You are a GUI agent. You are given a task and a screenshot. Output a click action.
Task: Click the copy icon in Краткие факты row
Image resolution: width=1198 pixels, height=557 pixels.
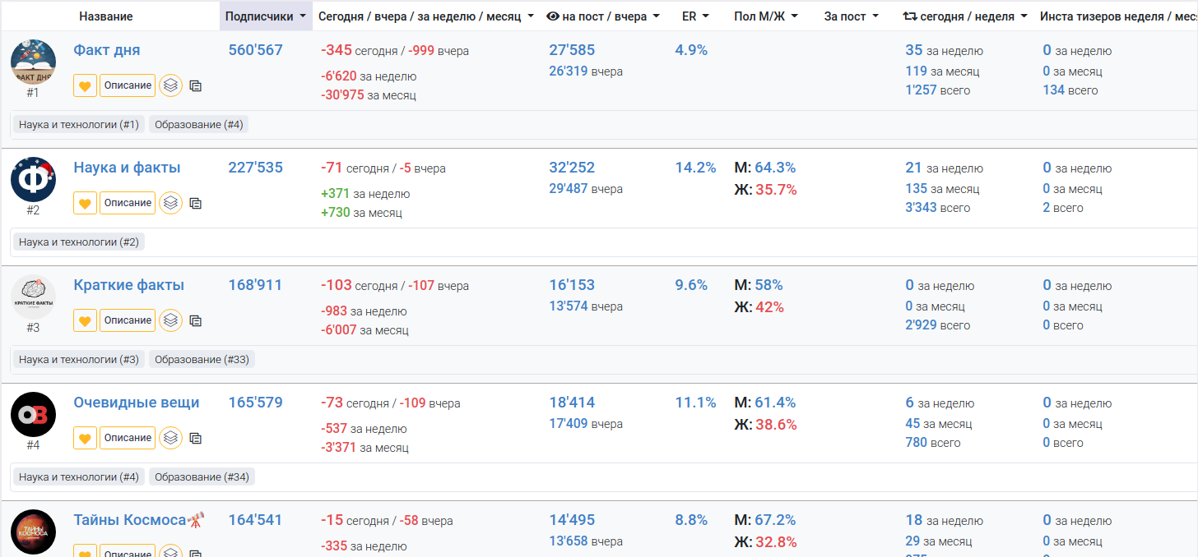point(196,320)
